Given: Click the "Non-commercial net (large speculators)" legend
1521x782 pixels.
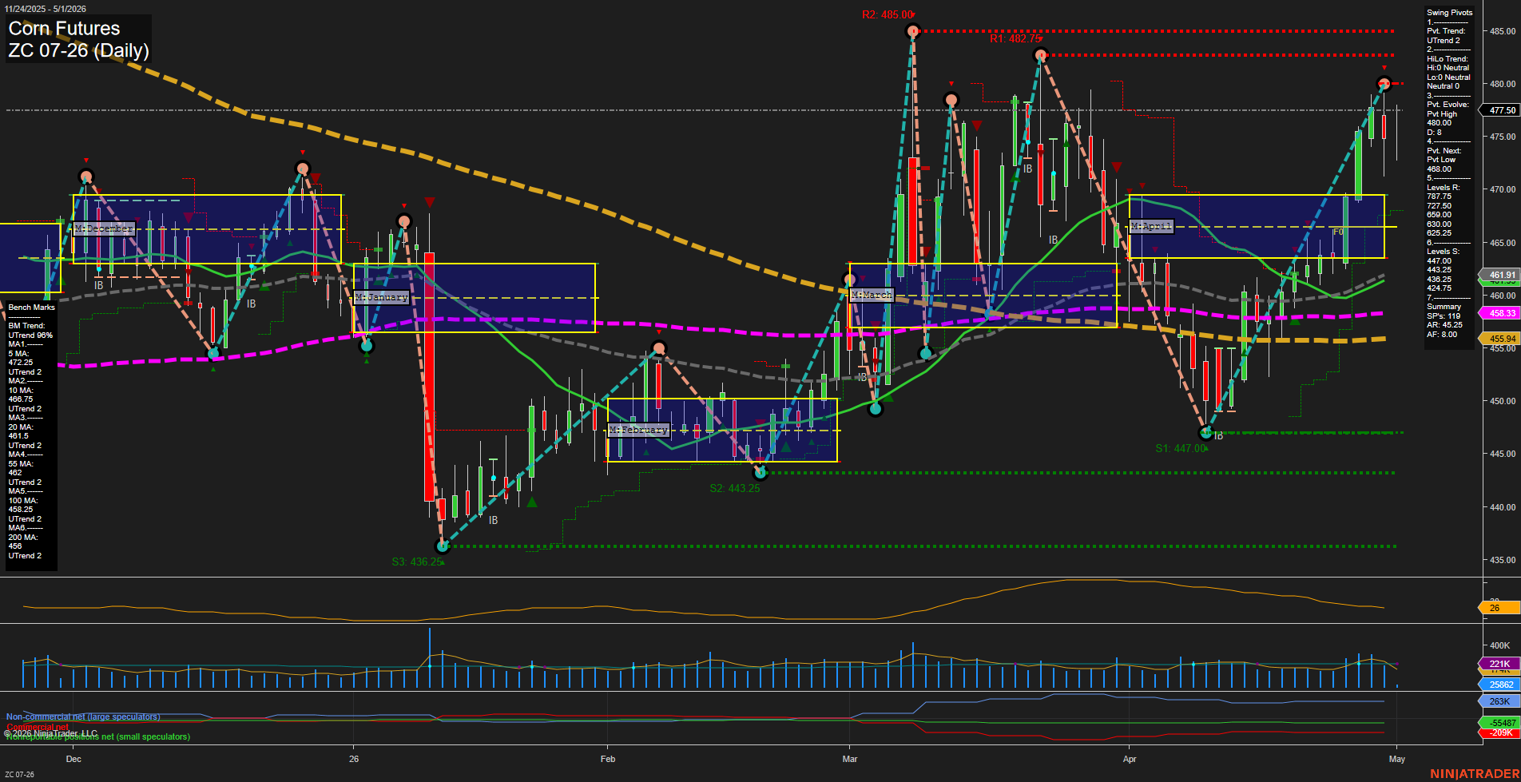Looking at the screenshot, I should tap(83, 717).
